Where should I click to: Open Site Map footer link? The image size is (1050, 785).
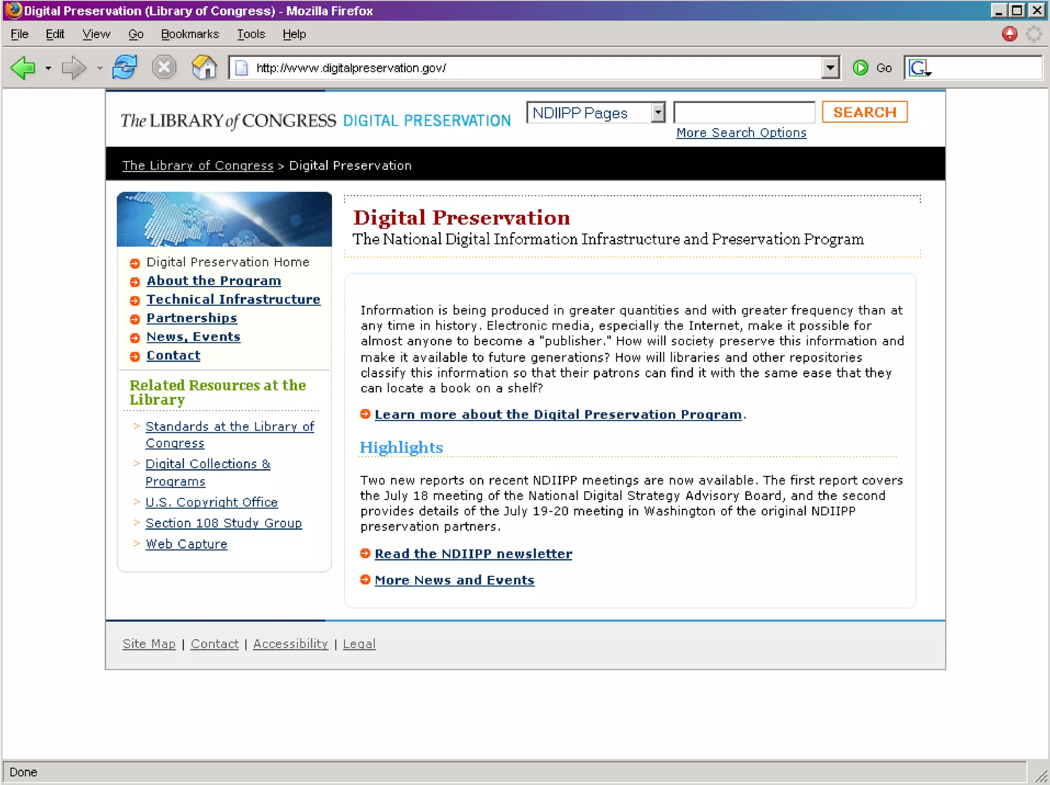(149, 644)
